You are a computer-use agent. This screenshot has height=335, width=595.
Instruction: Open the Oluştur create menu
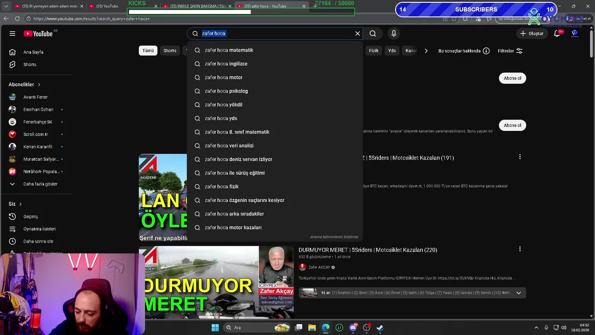531,33
